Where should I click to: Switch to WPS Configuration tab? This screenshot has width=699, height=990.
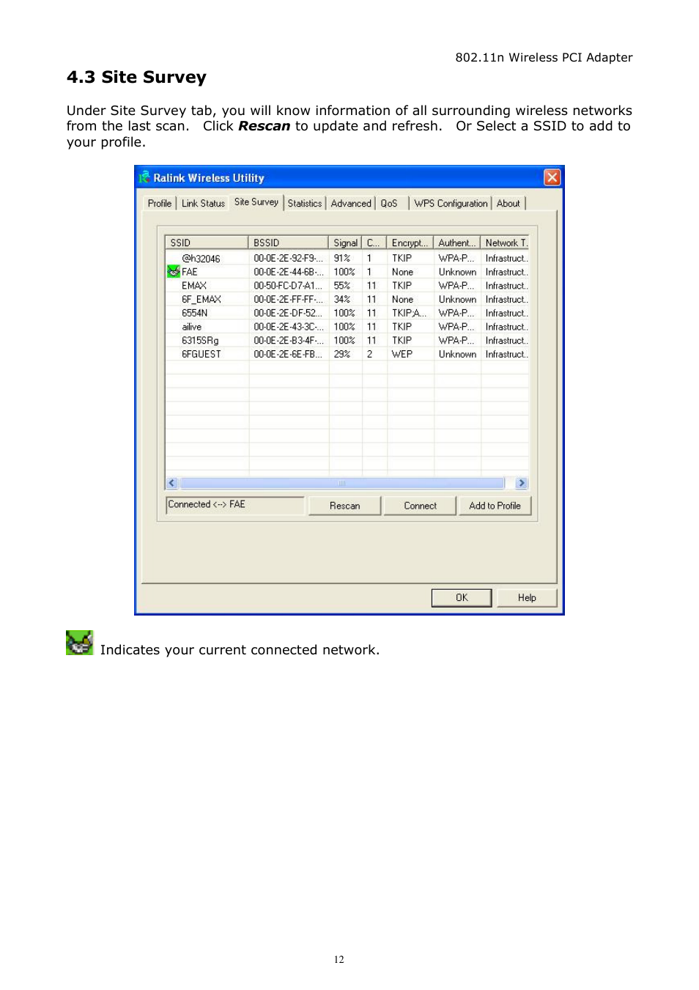pos(451,204)
